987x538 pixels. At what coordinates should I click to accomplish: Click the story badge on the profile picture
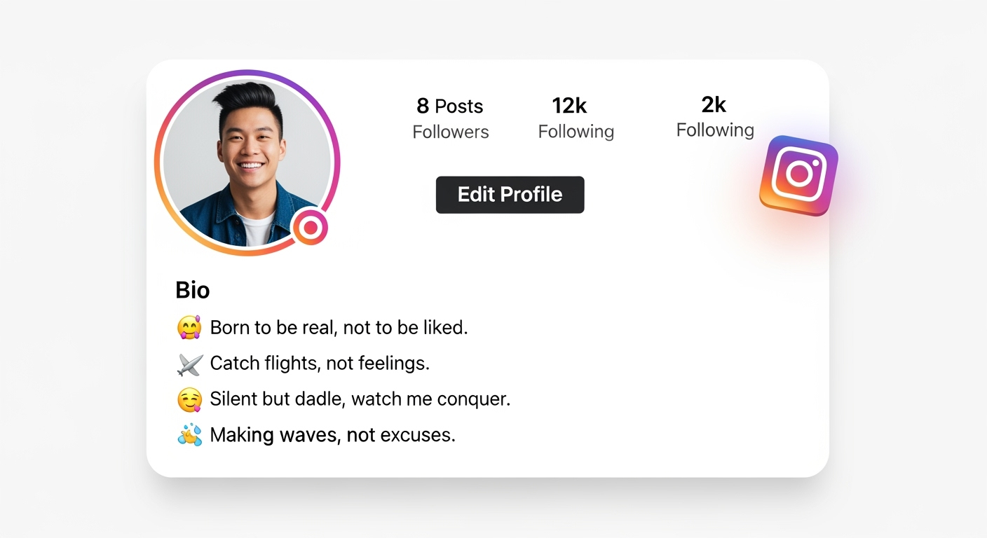tap(310, 227)
